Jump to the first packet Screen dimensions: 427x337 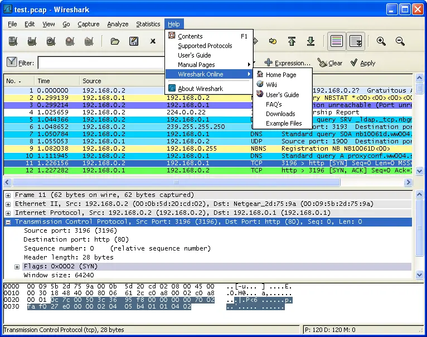point(292,41)
